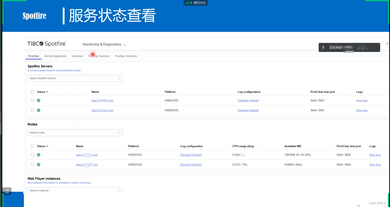390x207 pixels.
Task: Click Name column header in Spotfire Servers table
Action: 95,92
